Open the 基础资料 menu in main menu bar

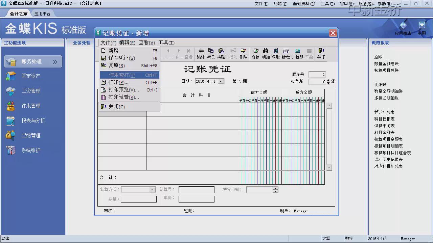304,4
